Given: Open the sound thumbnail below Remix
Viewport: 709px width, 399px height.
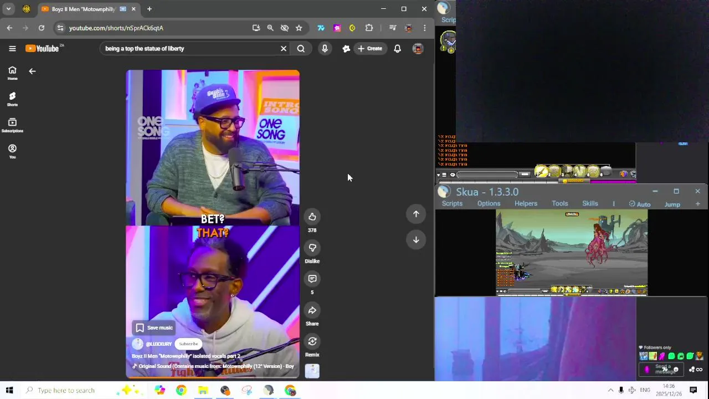Looking at the screenshot, I should 312,371.
